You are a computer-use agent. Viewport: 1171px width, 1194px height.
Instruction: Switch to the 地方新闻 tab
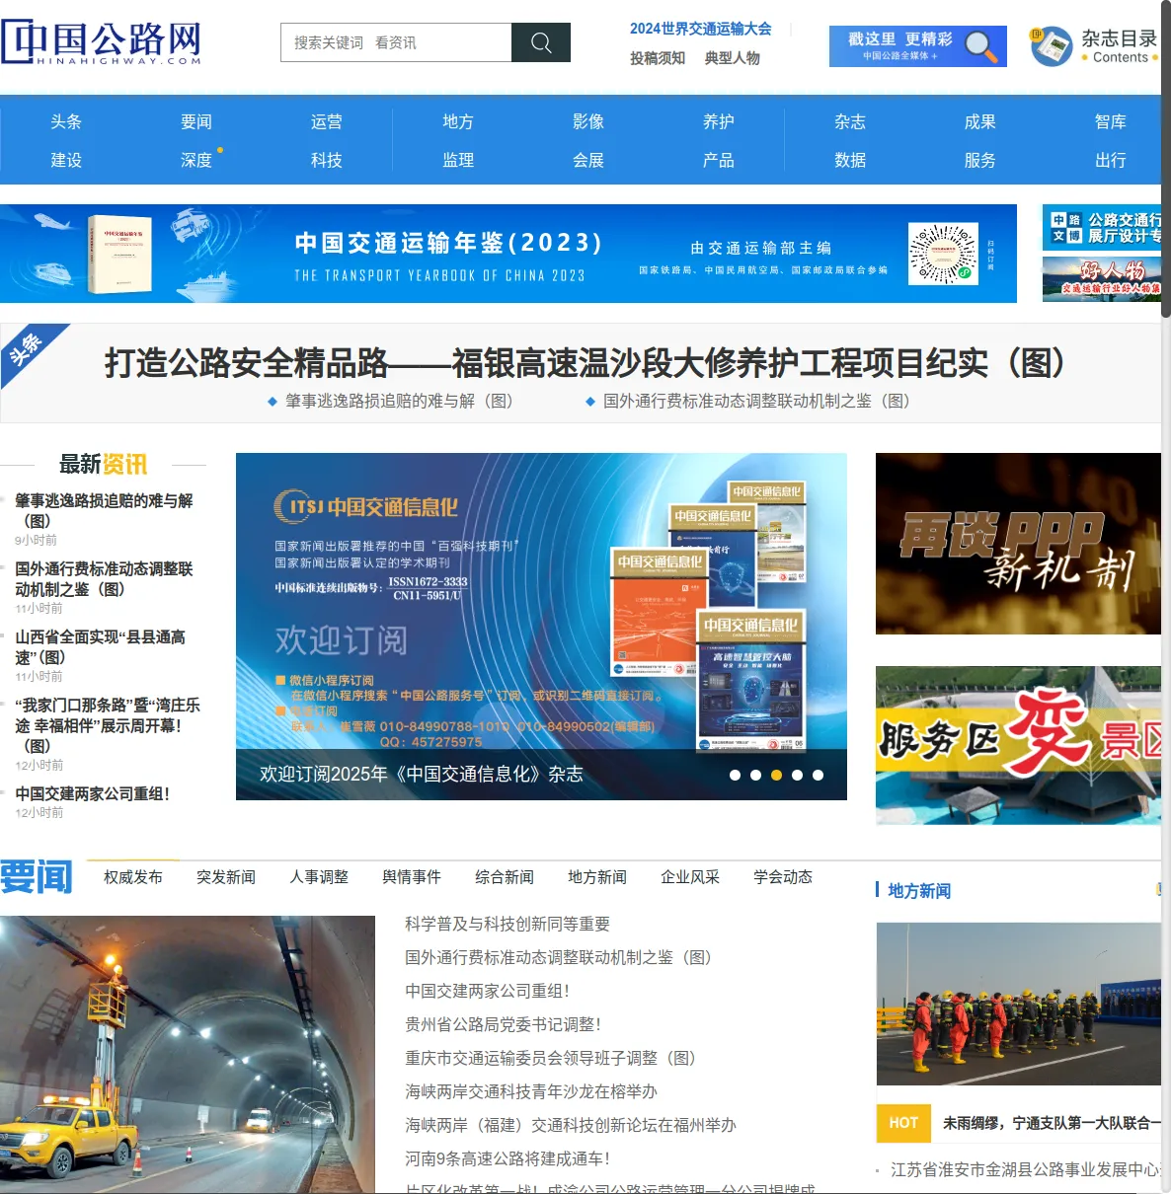coord(597,876)
